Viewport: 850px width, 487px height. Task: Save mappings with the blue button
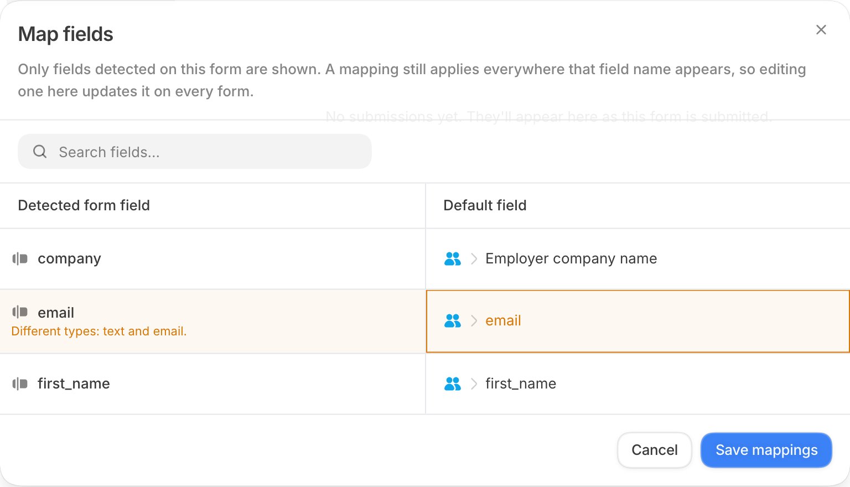click(766, 450)
